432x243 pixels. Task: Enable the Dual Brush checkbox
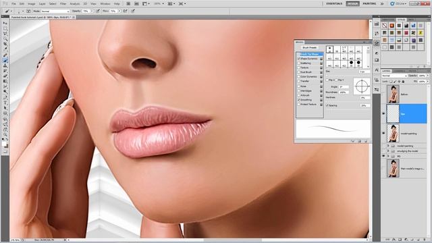coord(299,72)
